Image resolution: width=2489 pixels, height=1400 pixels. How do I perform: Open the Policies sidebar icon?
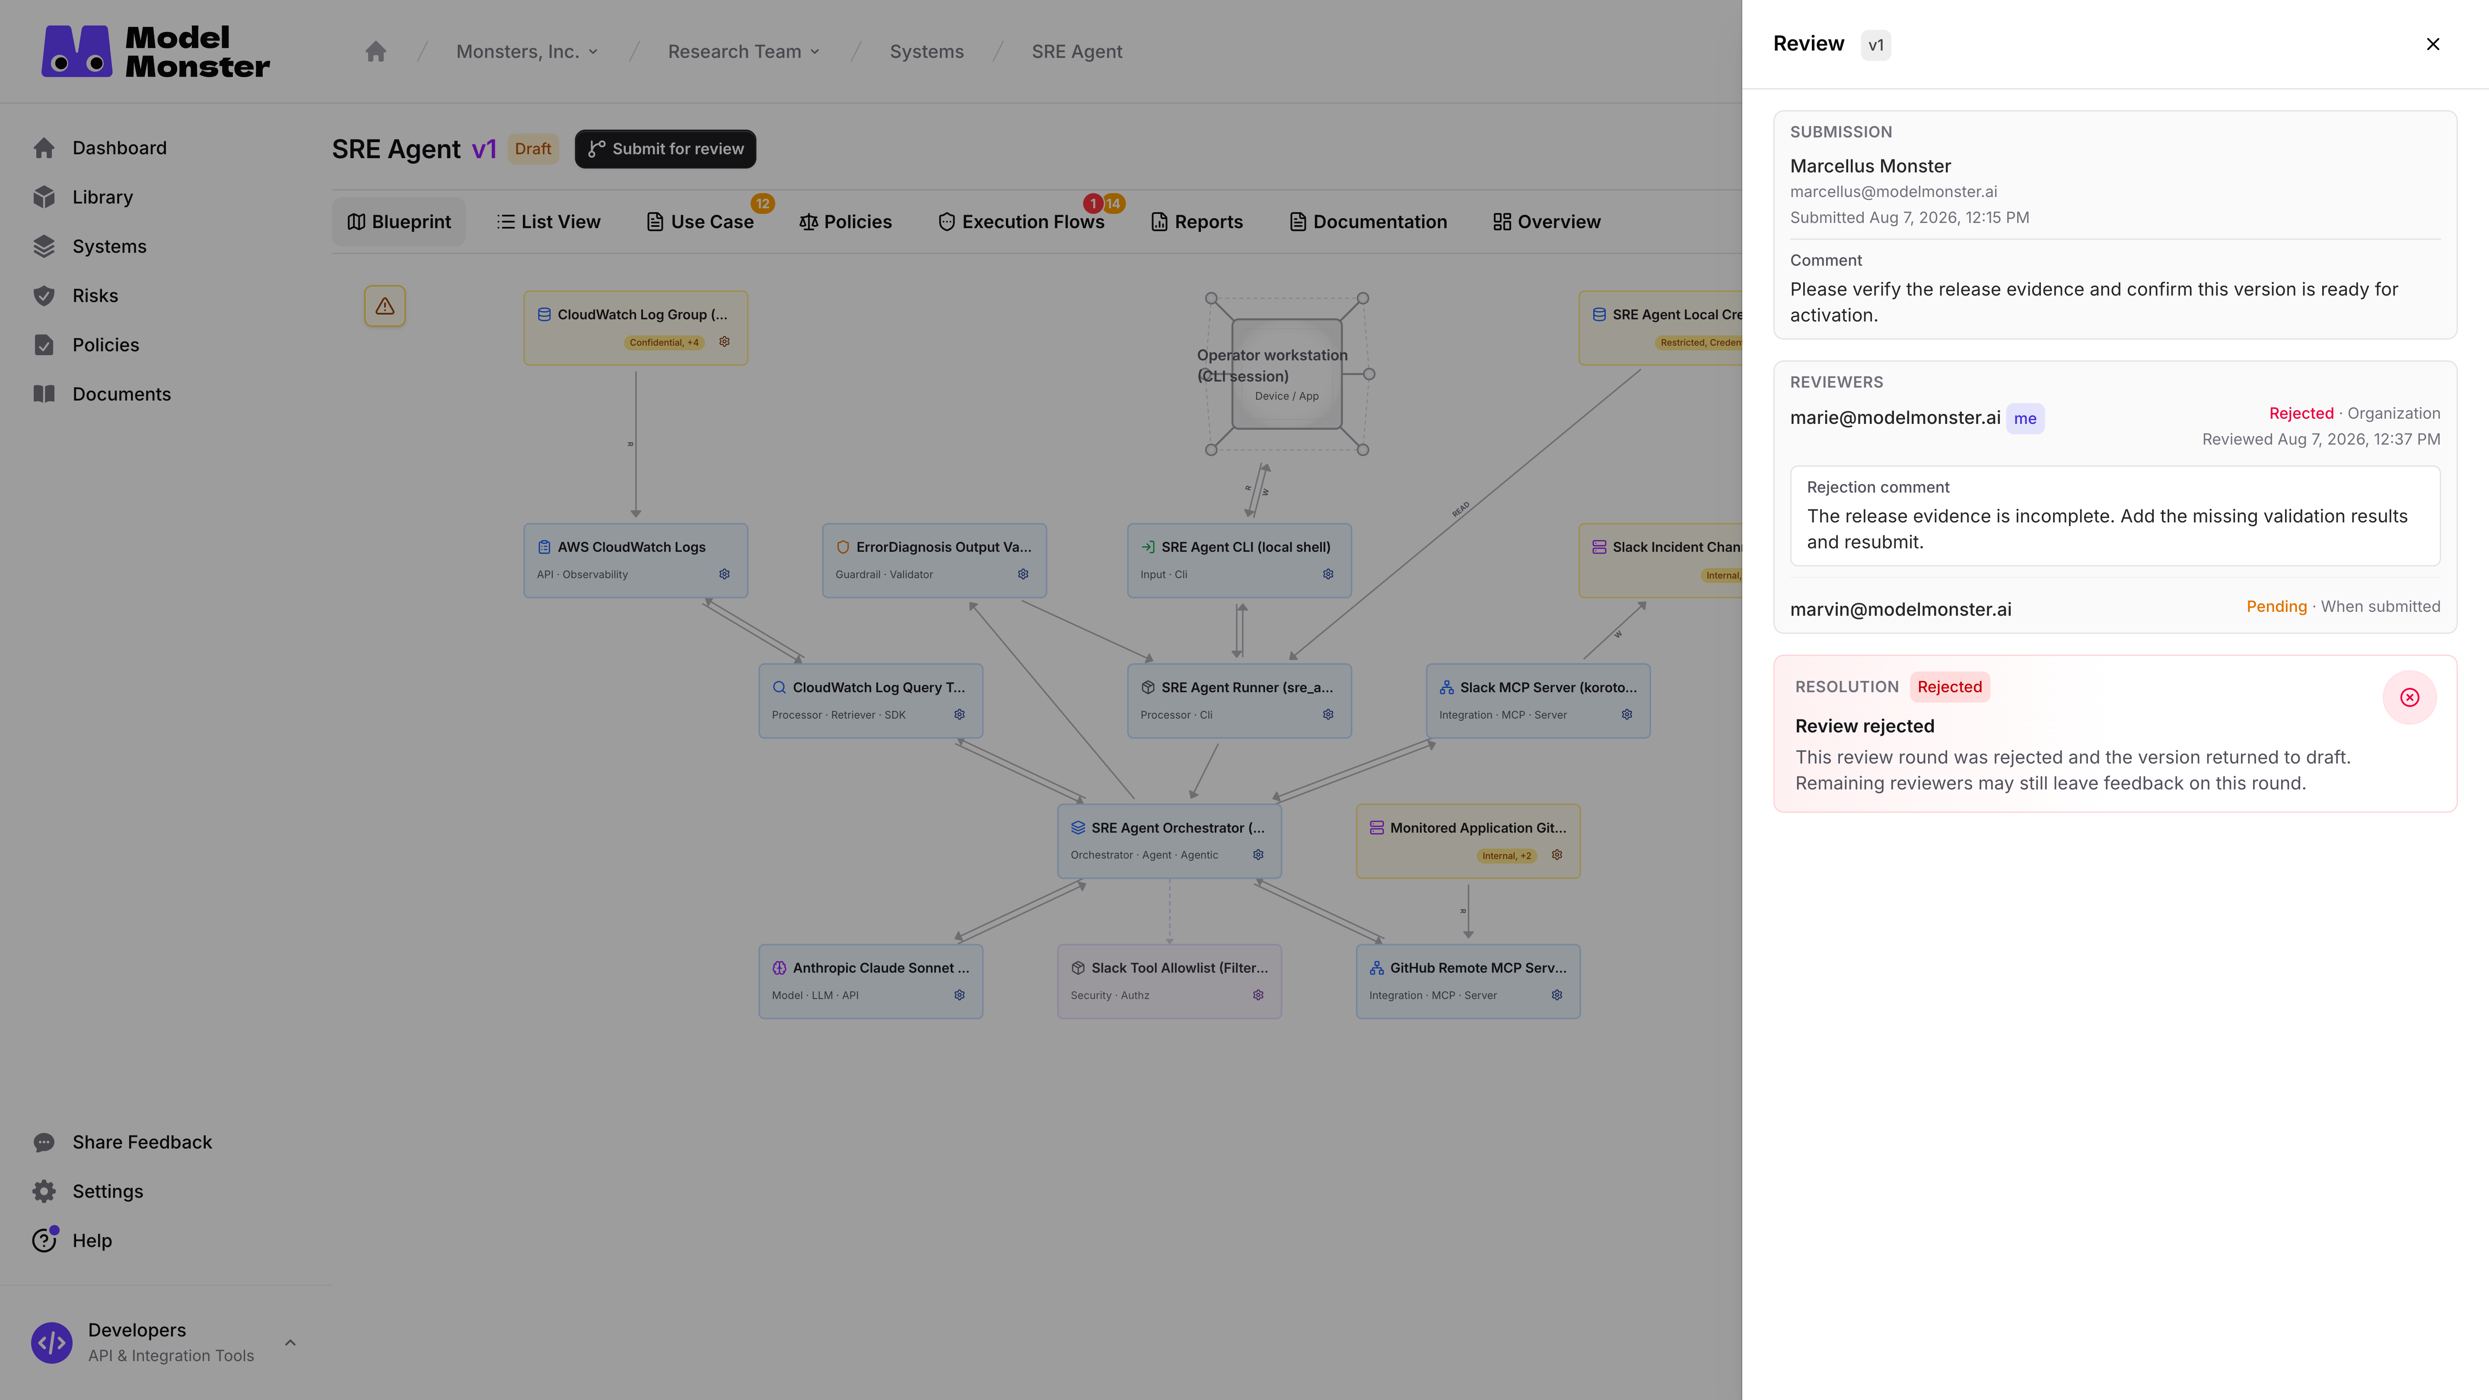(x=45, y=345)
